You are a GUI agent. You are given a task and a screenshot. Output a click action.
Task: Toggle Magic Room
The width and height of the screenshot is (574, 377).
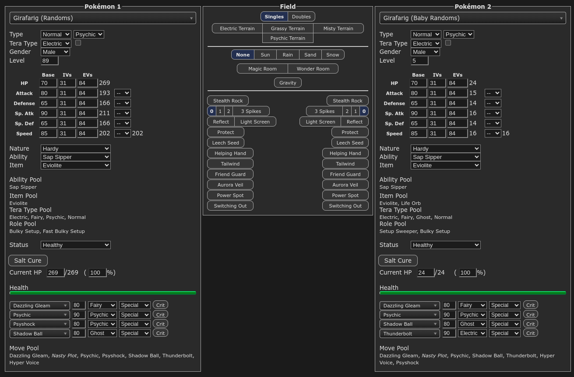262,69
